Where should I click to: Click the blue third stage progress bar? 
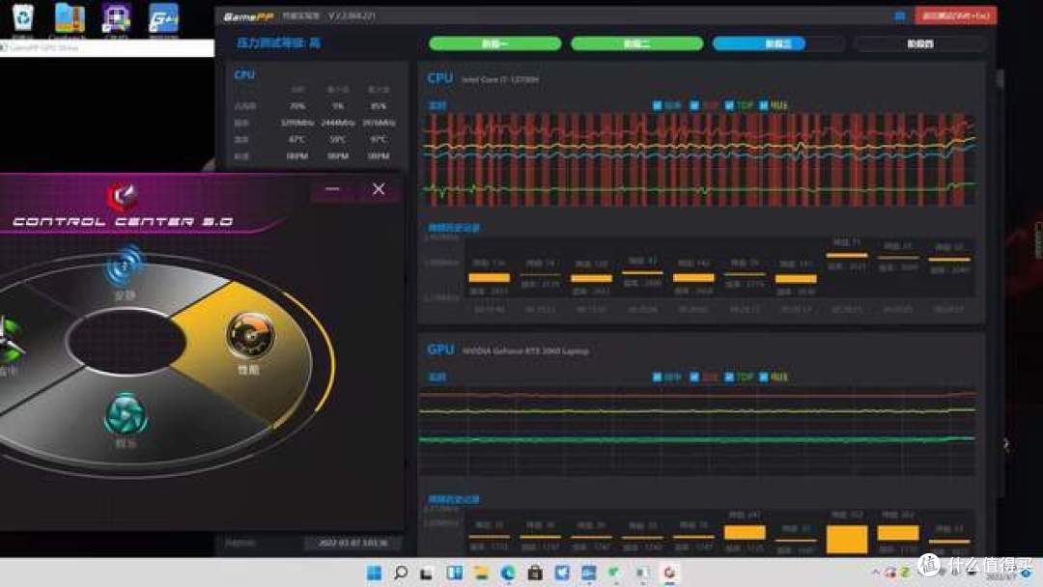[x=777, y=43]
